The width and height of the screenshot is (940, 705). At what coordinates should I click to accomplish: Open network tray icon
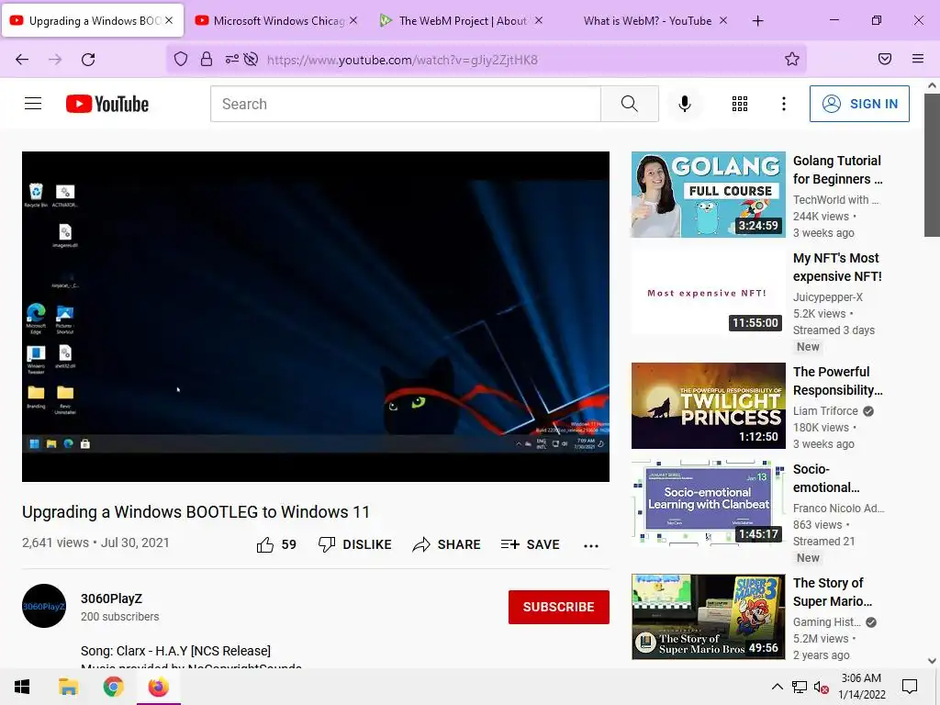pyautogui.click(x=800, y=688)
